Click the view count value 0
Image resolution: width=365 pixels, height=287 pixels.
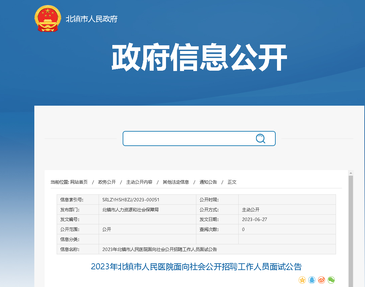(243, 230)
